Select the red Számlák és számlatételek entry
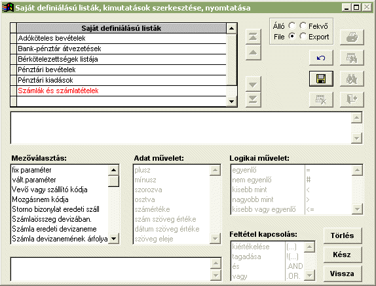376x286 pixels. (x=122, y=91)
